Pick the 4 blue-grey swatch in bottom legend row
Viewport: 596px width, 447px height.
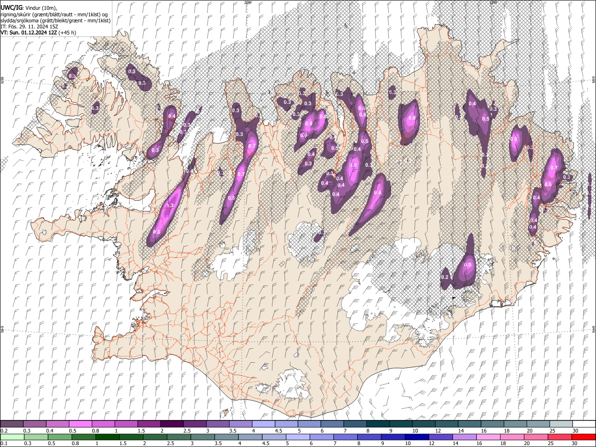coord(250,437)
